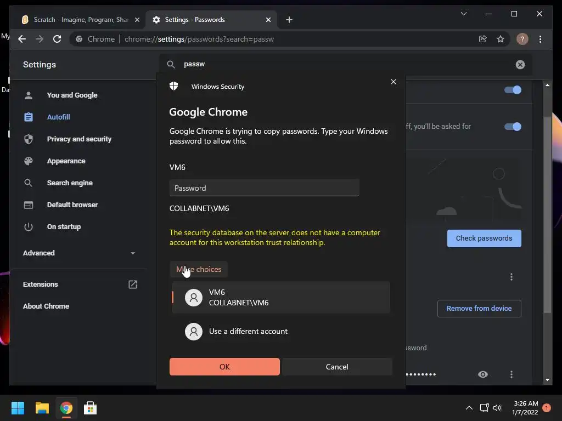Click the Chrome taskbar icon
562x421 pixels.
66,408
